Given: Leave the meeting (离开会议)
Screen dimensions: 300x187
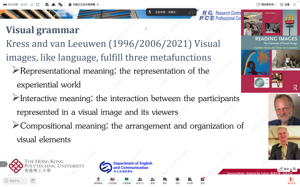Looking at the screenshot, I should (x=291, y=181).
